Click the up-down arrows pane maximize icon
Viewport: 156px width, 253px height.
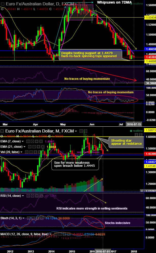pyautogui.click(x=141, y=135)
